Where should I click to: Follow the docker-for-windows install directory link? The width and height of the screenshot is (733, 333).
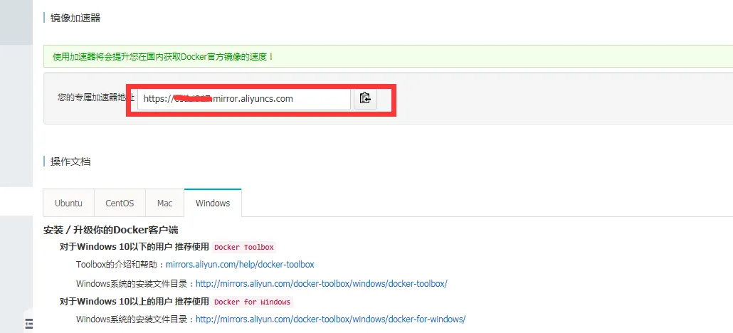click(x=330, y=319)
